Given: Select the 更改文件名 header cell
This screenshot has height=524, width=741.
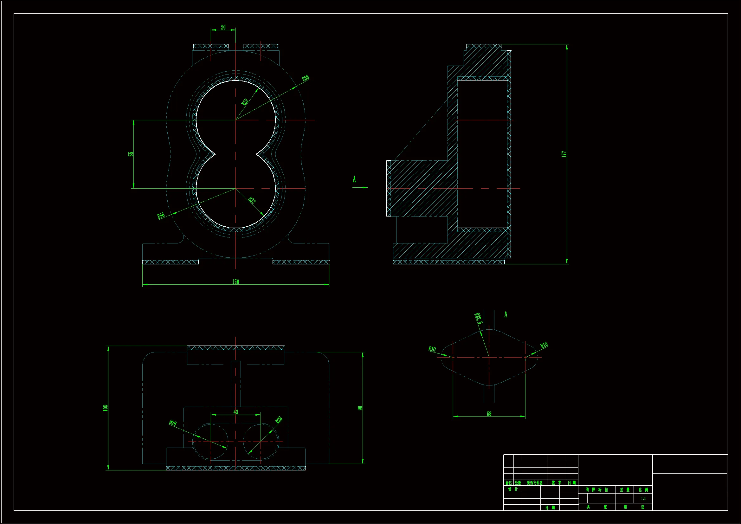Looking at the screenshot, I should click(x=534, y=483).
